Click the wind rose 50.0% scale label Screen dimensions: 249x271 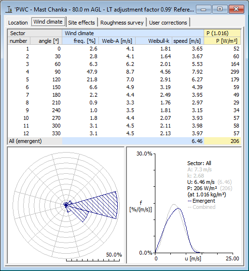pyautogui.click(x=114, y=255)
